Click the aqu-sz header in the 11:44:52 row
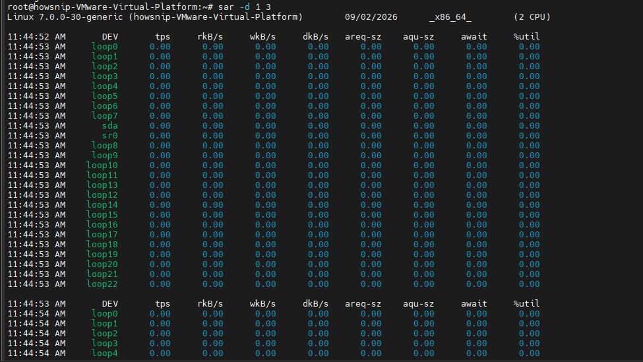The height and width of the screenshot is (362, 643). coord(418,36)
